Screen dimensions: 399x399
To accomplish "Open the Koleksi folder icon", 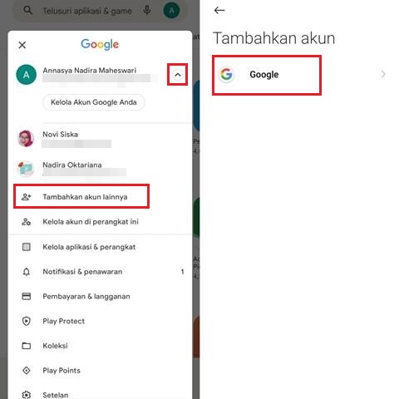I will click(27, 346).
